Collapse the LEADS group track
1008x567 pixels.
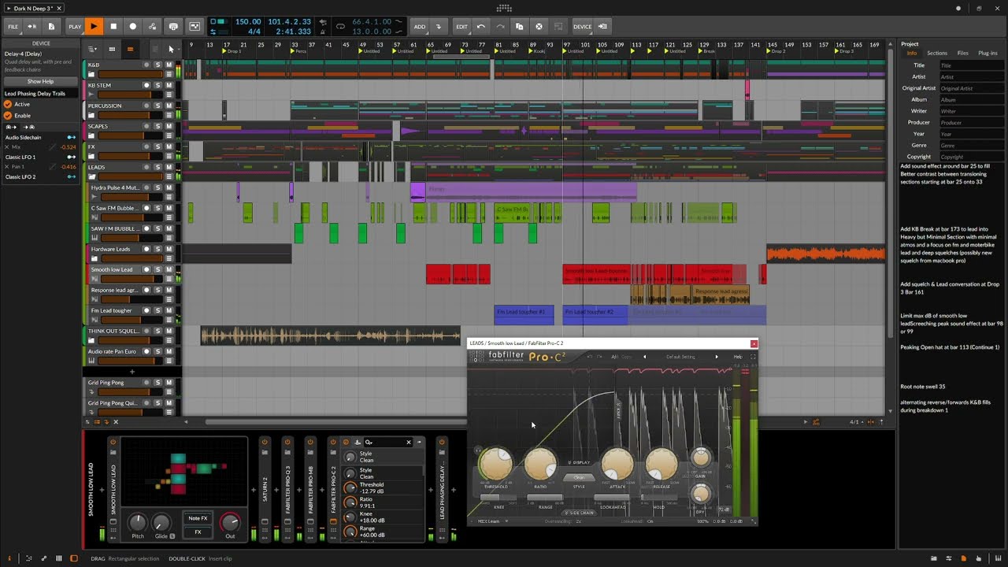pyautogui.click(x=91, y=176)
